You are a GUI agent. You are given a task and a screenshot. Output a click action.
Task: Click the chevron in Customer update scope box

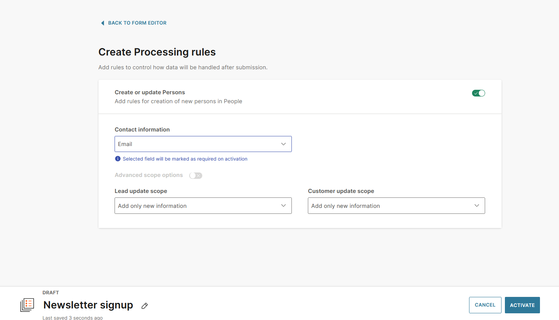[477, 206]
